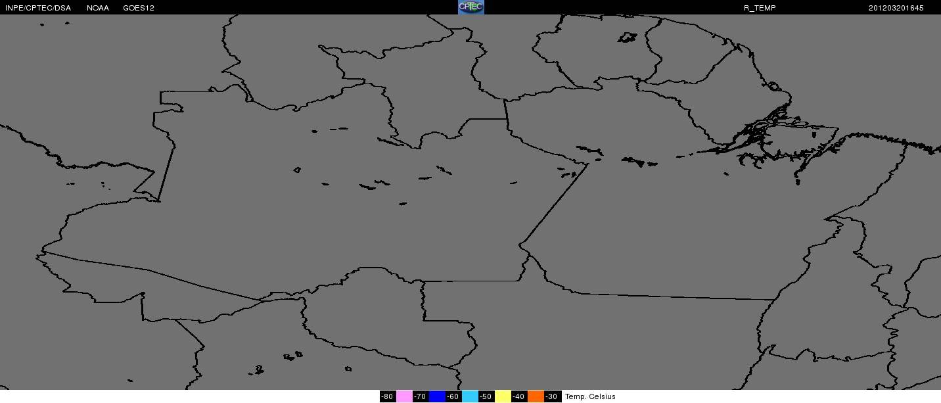Pick the light blue legend swatch

click(470, 396)
